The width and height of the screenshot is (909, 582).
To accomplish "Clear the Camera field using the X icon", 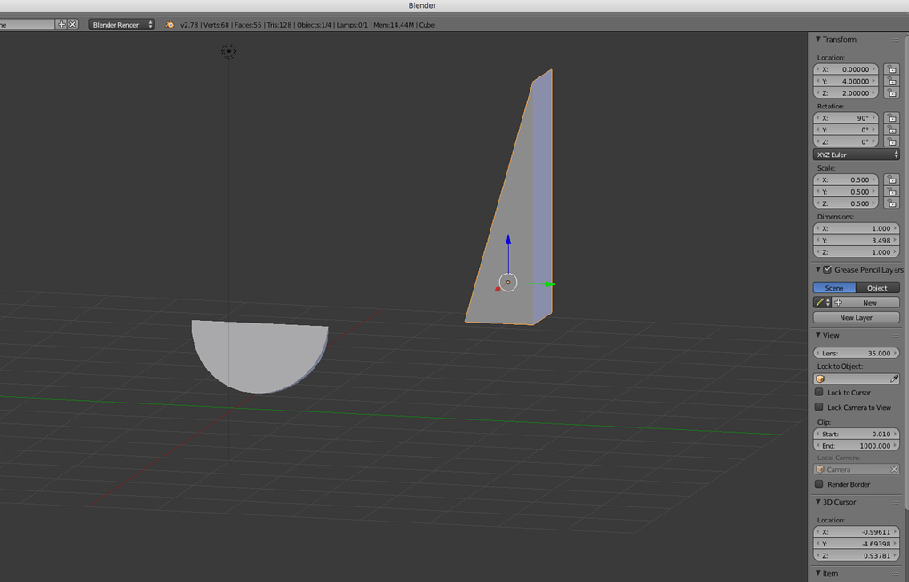I will pos(894,469).
